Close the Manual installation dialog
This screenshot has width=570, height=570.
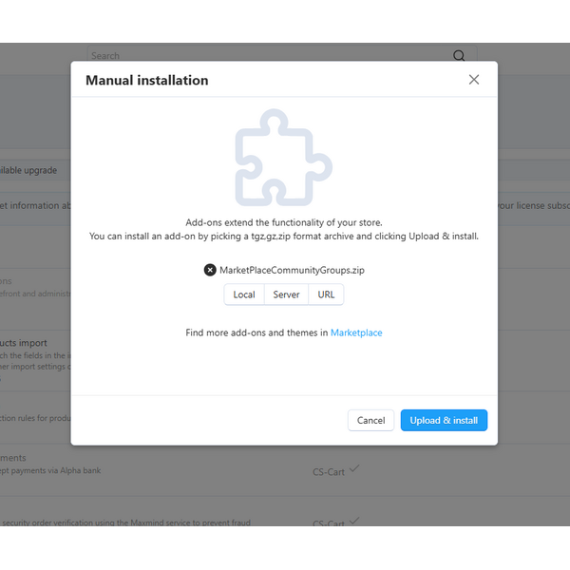474,80
